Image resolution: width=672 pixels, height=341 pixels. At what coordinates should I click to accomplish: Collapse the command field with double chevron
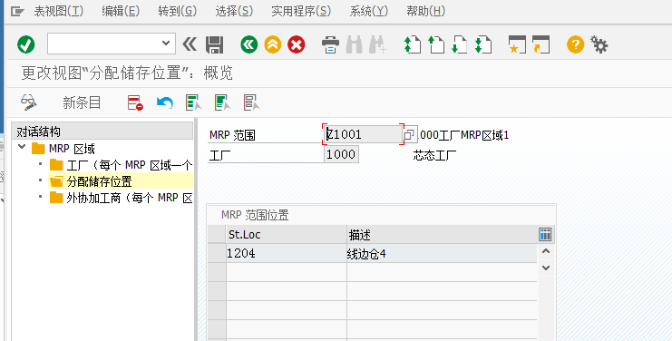coord(190,44)
